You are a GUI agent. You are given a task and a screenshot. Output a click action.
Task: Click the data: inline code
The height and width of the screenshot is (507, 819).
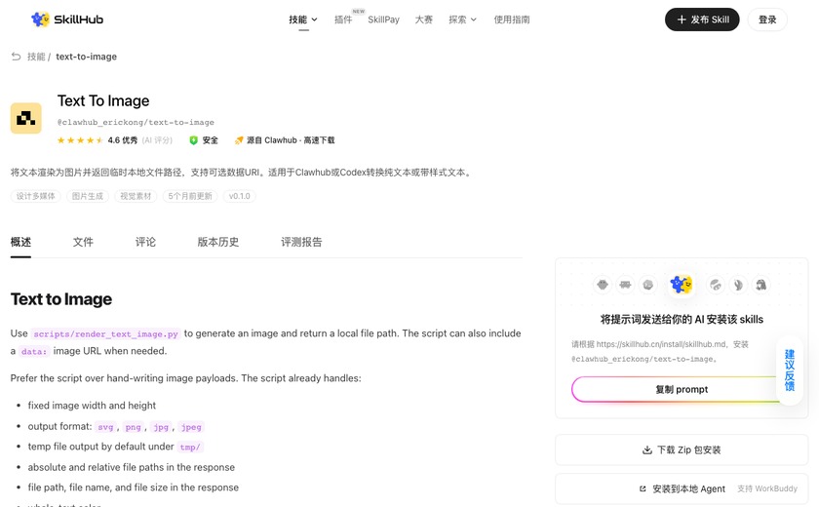pyautogui.click(x=34, y=352)
